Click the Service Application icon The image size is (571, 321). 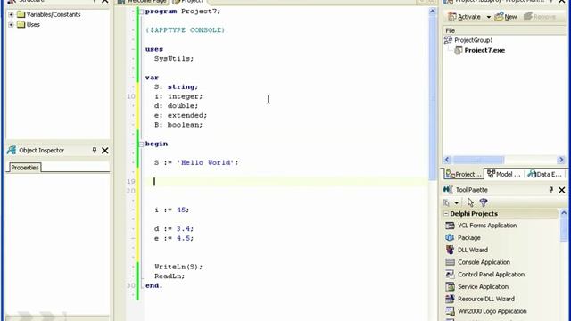tap(450, 287)
